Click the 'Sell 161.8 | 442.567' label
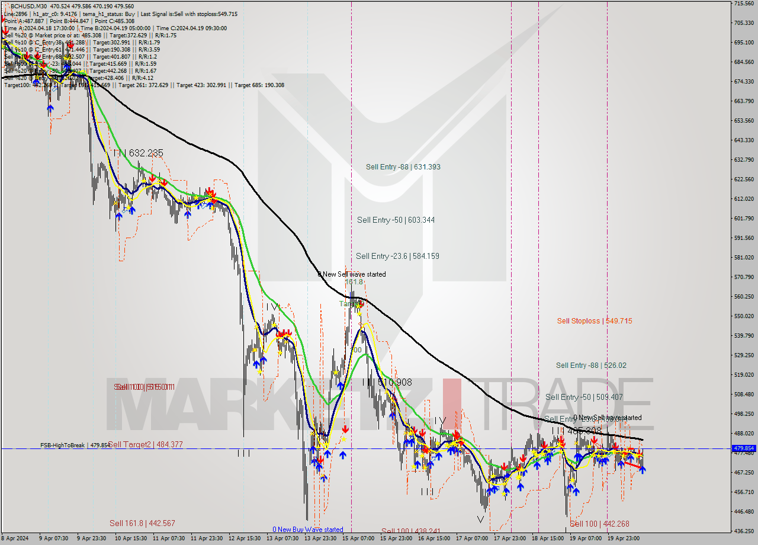This screenshot has height=545, width=758. pyautogui.click(x=142, y=523)
